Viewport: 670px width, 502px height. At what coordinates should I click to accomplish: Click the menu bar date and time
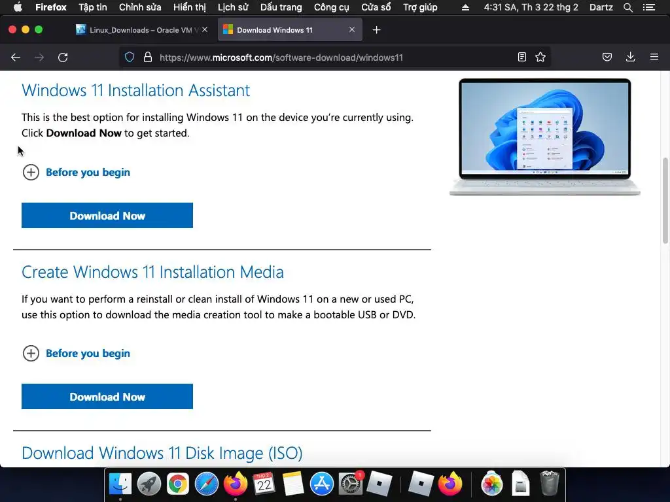click(531, 7)
